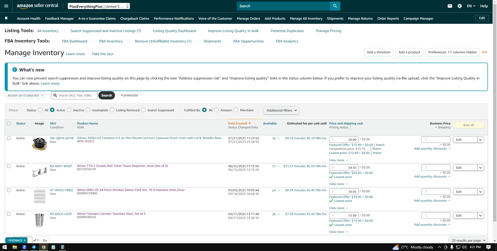The height and width of the screenshot is (251, 497).
Task: Expand View more for Gibson Dutch Oven
Action: 339,160
